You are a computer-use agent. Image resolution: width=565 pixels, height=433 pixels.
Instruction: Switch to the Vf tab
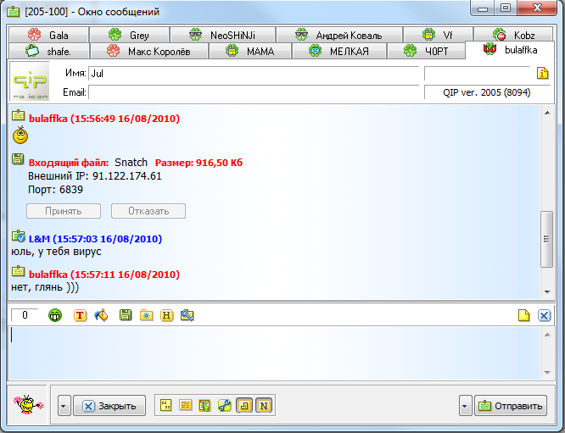(438, 35)
